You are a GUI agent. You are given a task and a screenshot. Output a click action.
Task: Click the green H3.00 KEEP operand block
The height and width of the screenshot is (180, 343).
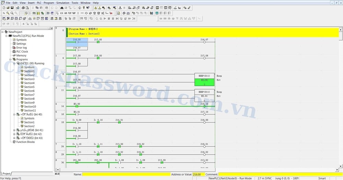click(x=204, y=82)
